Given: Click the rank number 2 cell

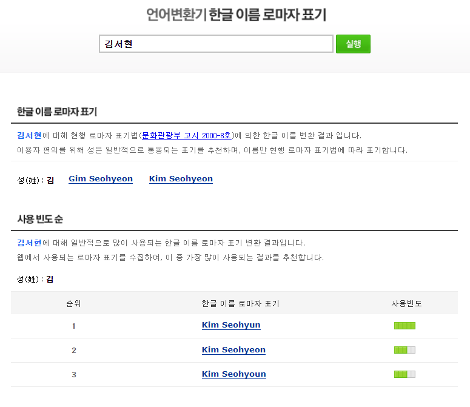Looking at the screenshot, I should [x=74, y=351].
